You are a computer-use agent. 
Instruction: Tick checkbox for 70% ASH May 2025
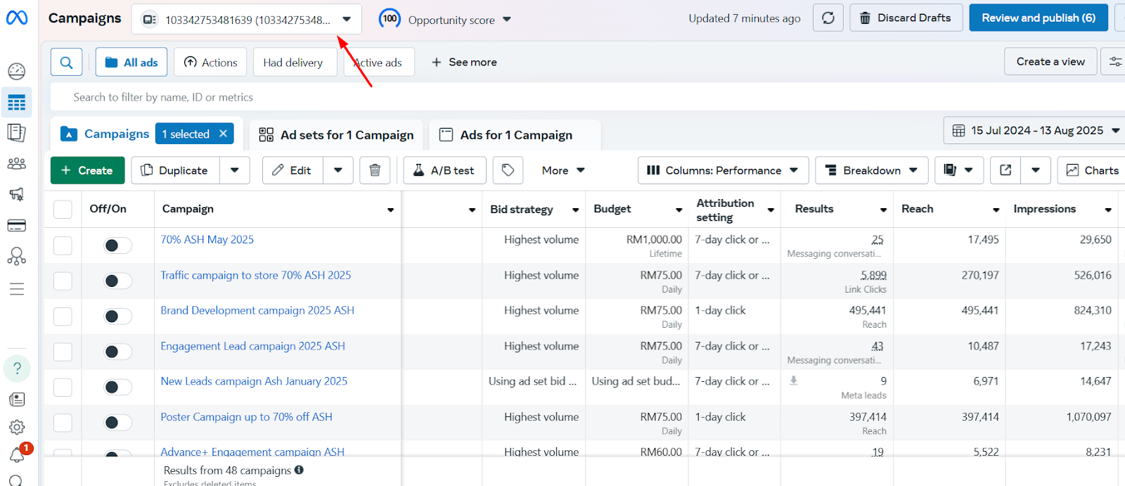tap(63, 245)
